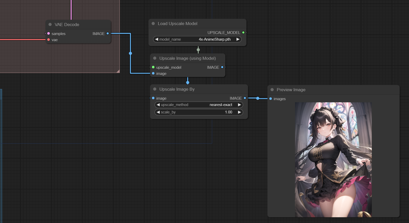This screenshot has width=409, height=223.
Task: Select next upscale_method with right arrow
Action: click(x=239, y=105)
